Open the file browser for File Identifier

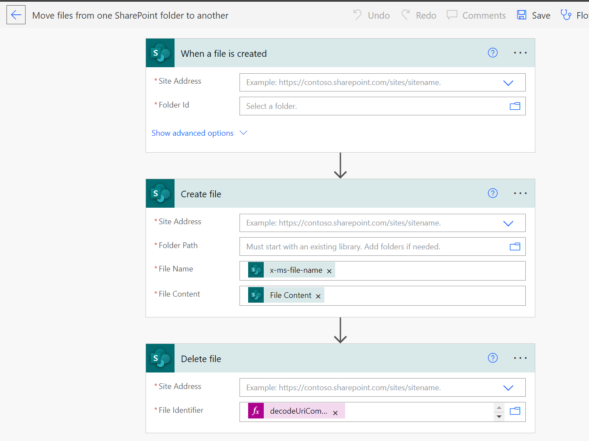[x=515, y=410]
